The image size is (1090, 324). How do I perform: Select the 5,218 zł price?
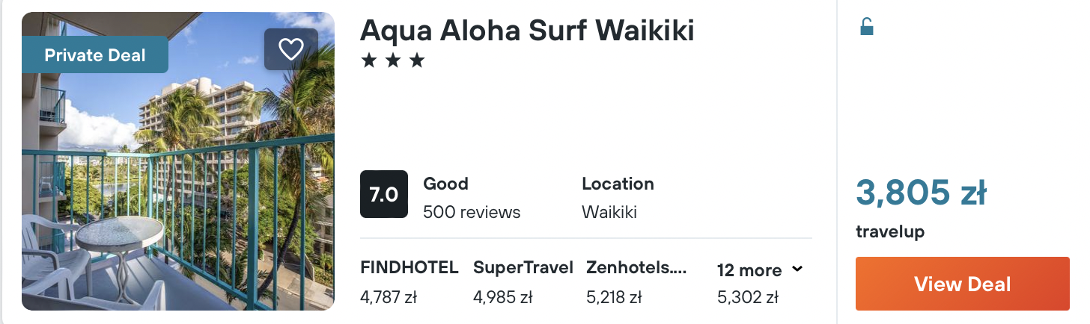coord(614,297)
